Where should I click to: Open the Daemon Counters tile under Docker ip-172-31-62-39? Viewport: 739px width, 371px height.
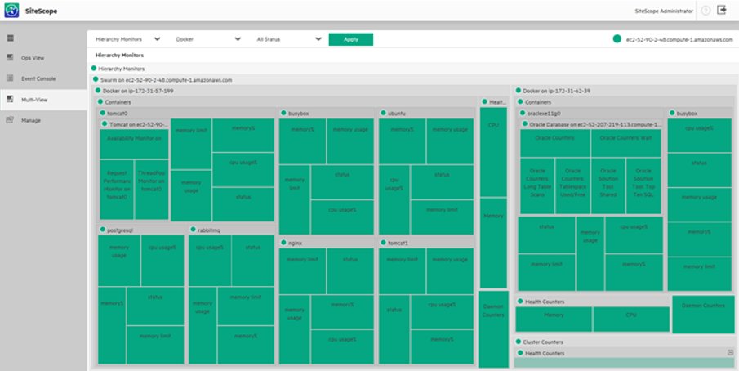(703, 315)
